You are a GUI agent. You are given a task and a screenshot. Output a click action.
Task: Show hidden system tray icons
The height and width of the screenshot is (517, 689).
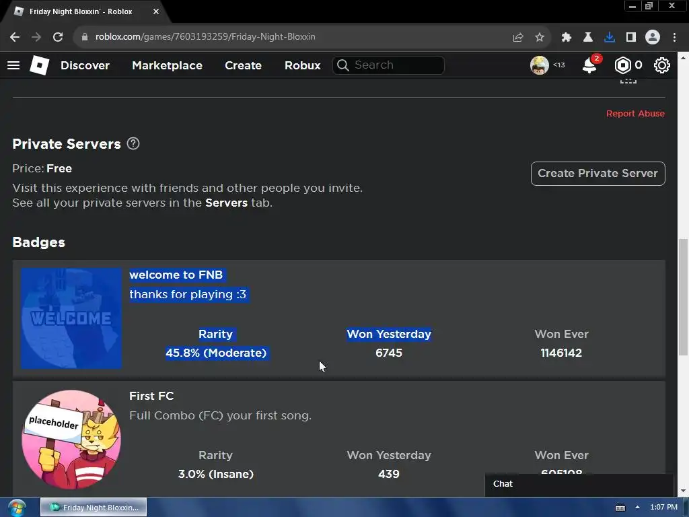(638, 508)
